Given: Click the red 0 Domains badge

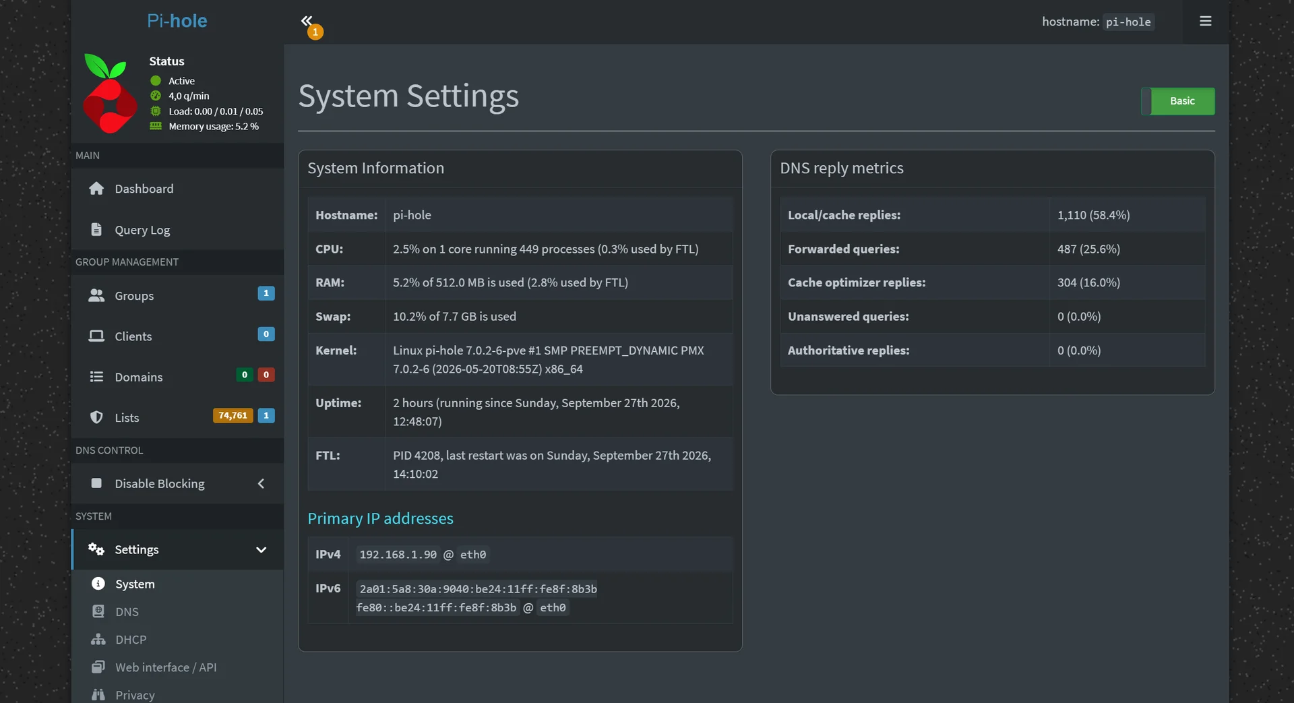Looking at the screenshot, I should [266, 375].
